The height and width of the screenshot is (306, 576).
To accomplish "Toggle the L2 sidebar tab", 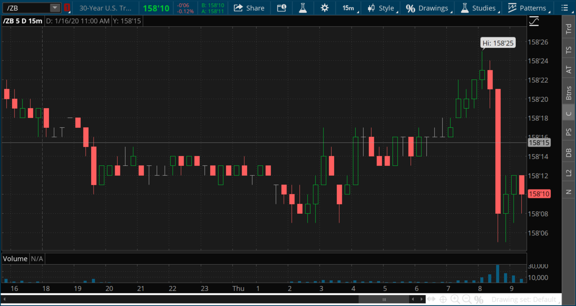I will pyautogui.click(x=569, y=172).
